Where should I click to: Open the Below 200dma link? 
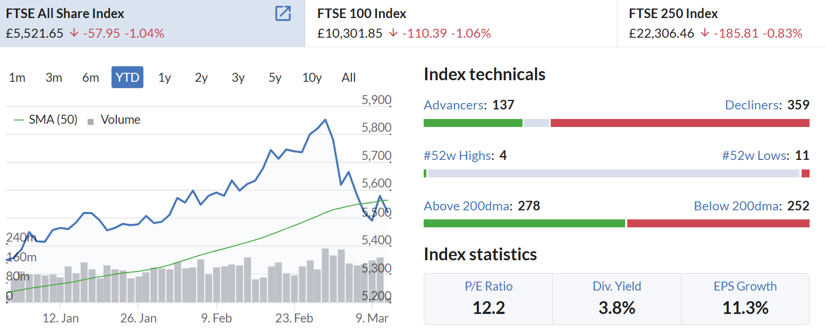click(x=738, y=206)
